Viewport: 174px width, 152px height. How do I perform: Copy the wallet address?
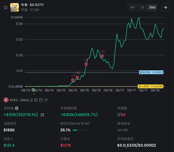36,100
